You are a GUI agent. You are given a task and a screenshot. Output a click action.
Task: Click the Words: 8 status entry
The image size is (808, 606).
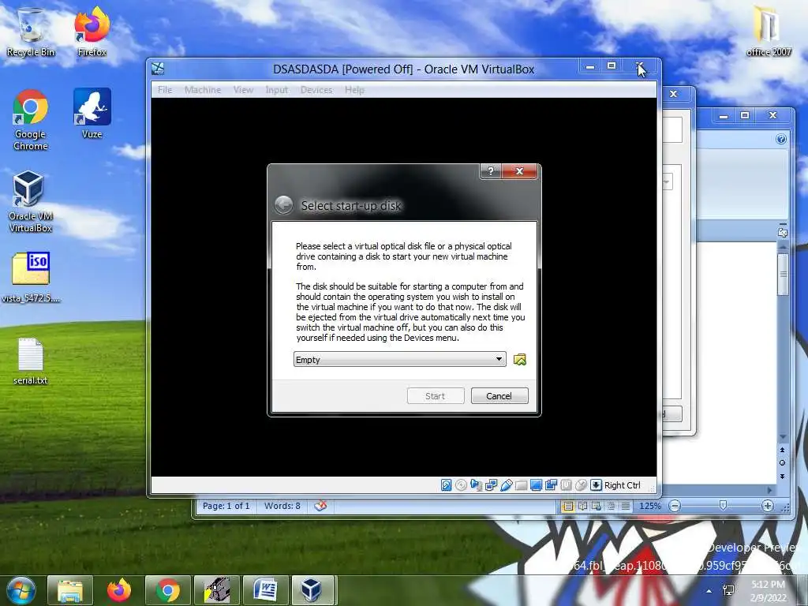pyautogui.click(x=282, y=506)
